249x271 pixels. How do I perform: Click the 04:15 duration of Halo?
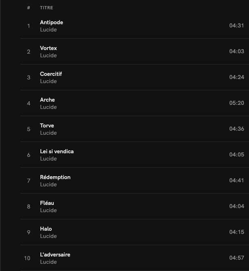pos(236,232)
